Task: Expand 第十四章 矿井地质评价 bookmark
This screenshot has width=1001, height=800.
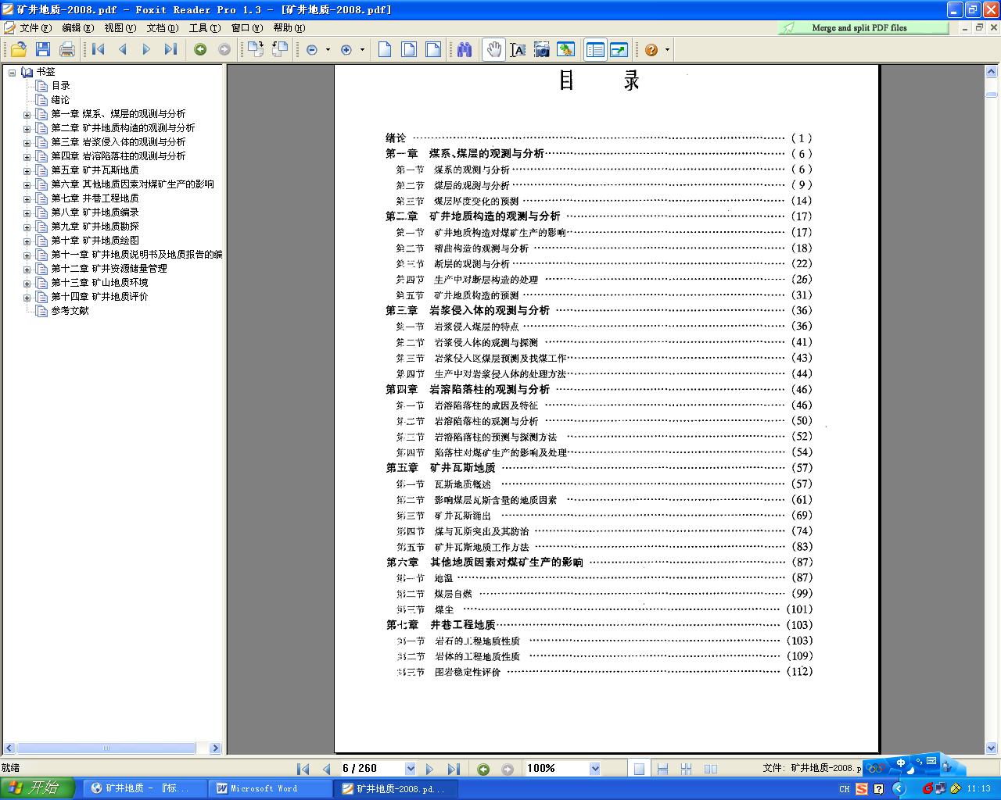Action: click(x=27, y=297)
